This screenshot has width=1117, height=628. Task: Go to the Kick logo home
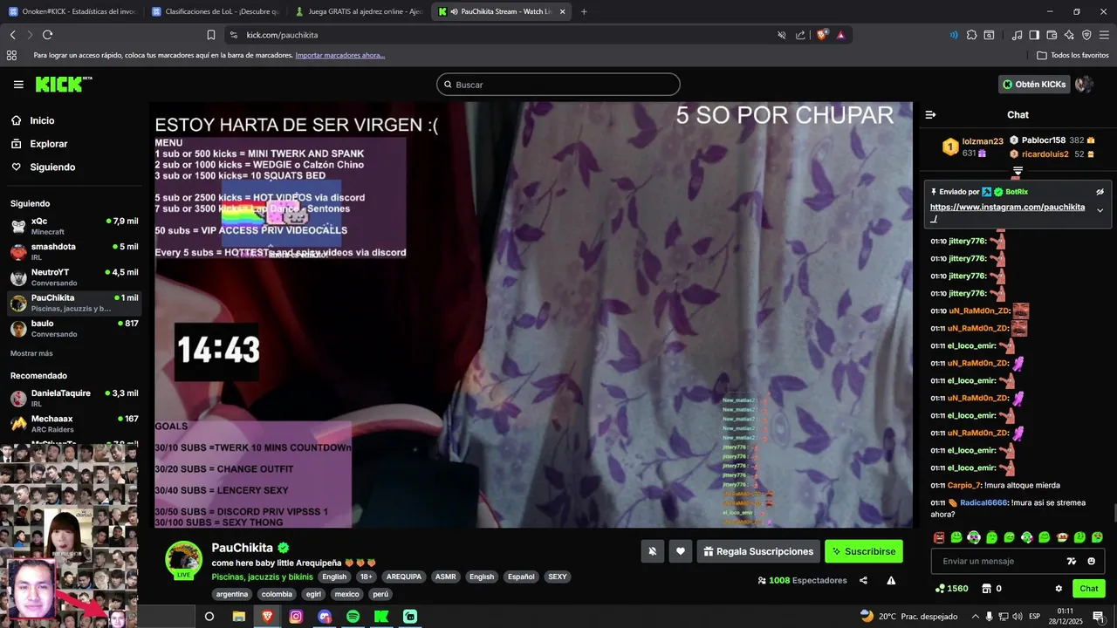click(x=63, y=84)
